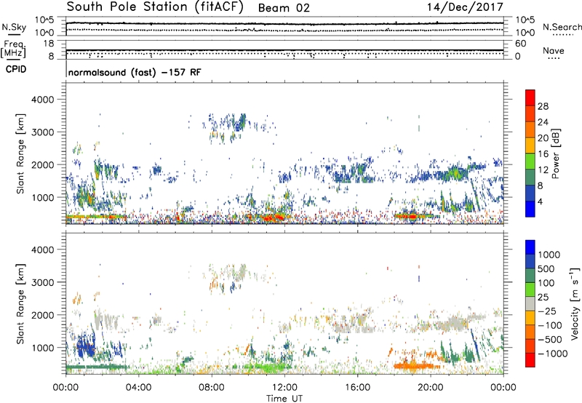The height and width of the screenshot is (403, 582).
Task: Click the 12:00 time tick label
Action: pos(284,388)
